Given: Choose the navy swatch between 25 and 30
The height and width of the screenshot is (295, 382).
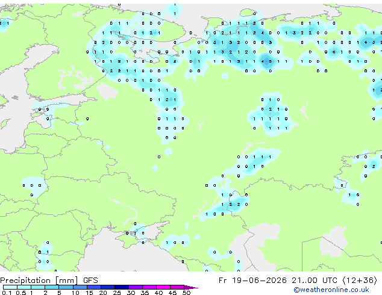Looking at the screenshot, I should (121, 287).
